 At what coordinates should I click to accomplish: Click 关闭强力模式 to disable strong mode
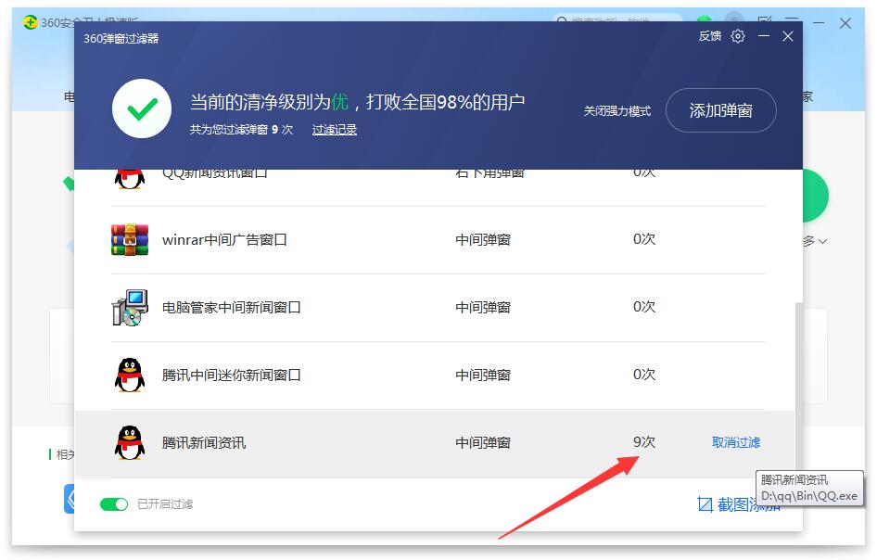pos(616,111)
